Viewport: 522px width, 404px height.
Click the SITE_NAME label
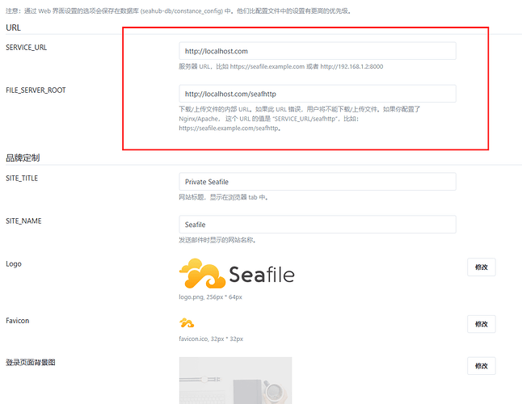point(23,221)
